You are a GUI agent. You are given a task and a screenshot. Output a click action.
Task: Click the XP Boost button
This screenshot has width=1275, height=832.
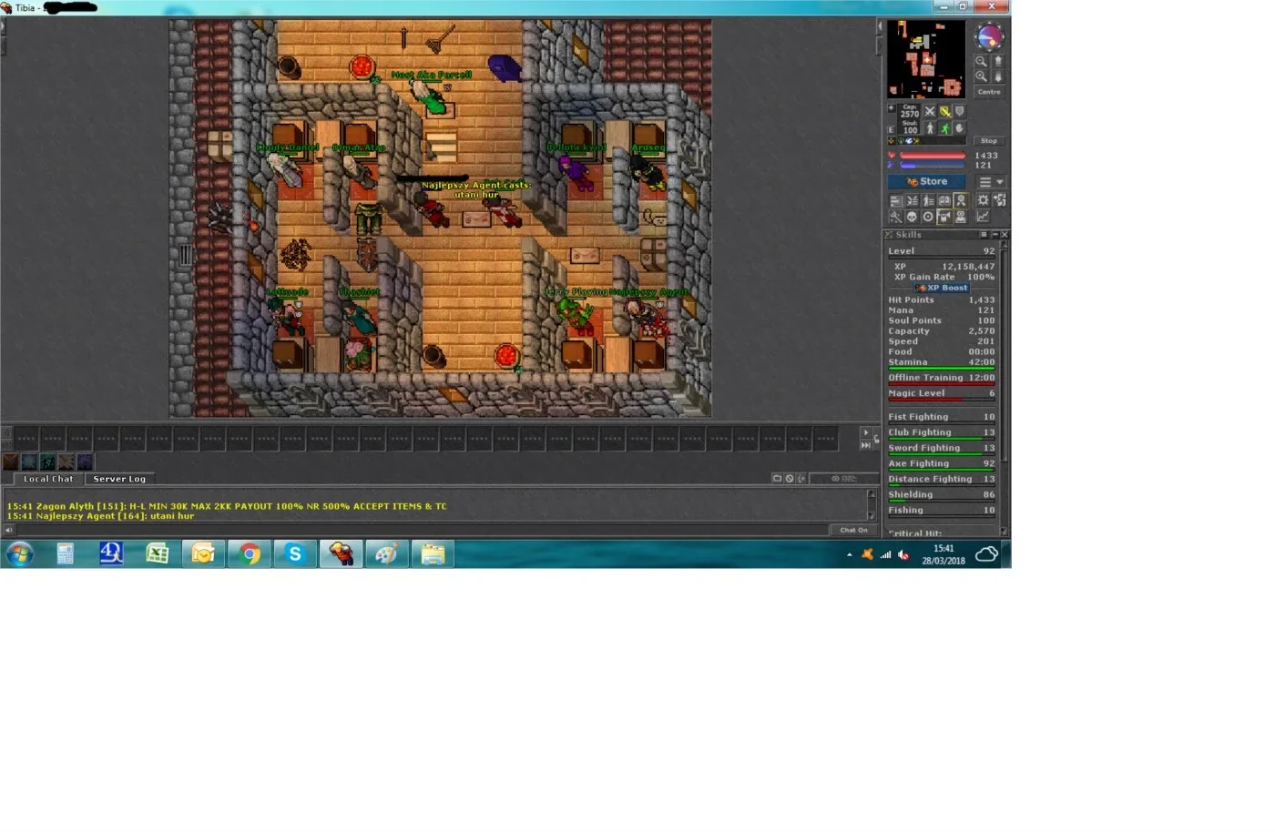coord(942,288)
